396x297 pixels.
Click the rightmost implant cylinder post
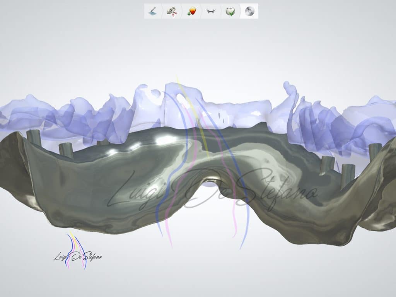pos(375,152)
